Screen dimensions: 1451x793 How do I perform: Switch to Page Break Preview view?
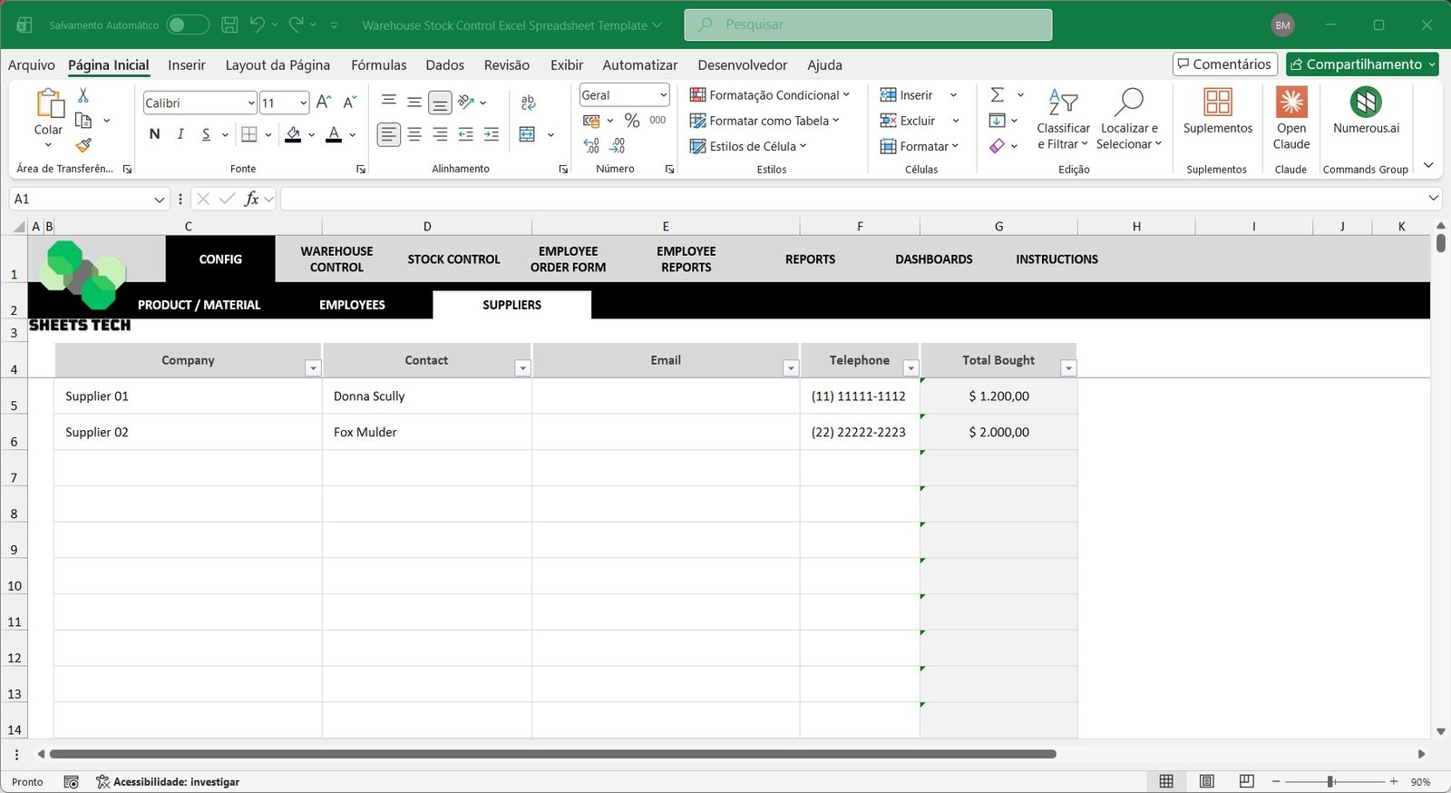1247,781
